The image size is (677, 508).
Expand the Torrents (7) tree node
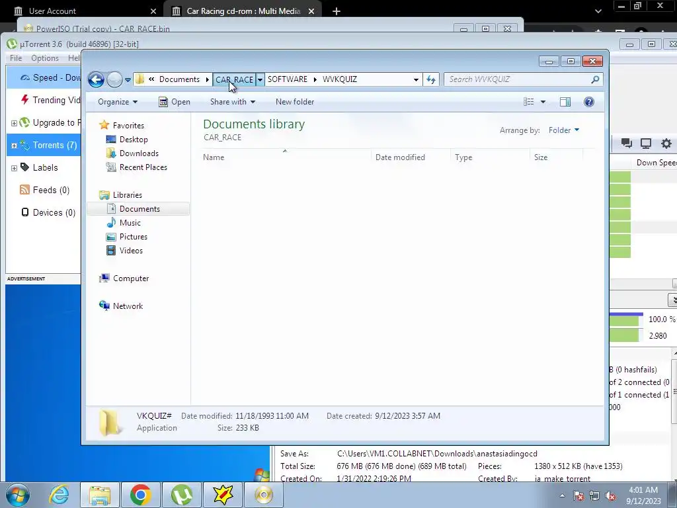14,146
